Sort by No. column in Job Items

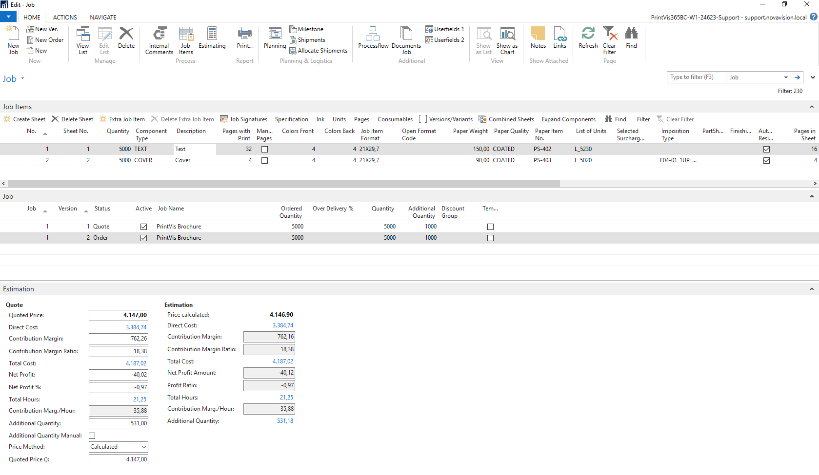coord(32,131)
